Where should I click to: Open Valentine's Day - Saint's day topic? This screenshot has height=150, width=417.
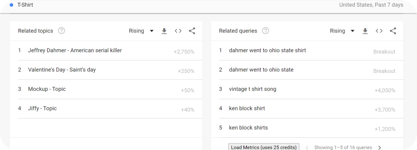tap(106, 70)
